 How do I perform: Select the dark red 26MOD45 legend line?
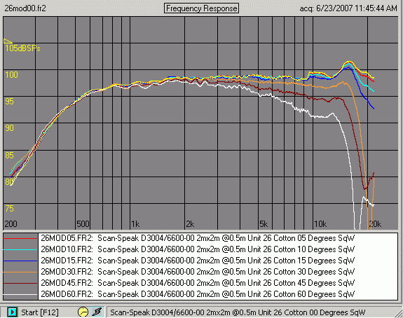point(20,283)
